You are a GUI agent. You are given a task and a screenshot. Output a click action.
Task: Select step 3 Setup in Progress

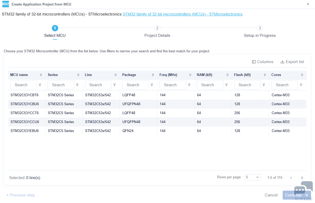coord(259,28)
